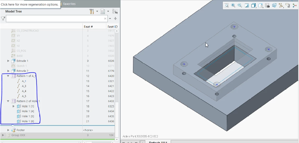Screen dimensions: 299x143
Task: Toggle the Spin Center icon
Action: click(x=294, y=6)
